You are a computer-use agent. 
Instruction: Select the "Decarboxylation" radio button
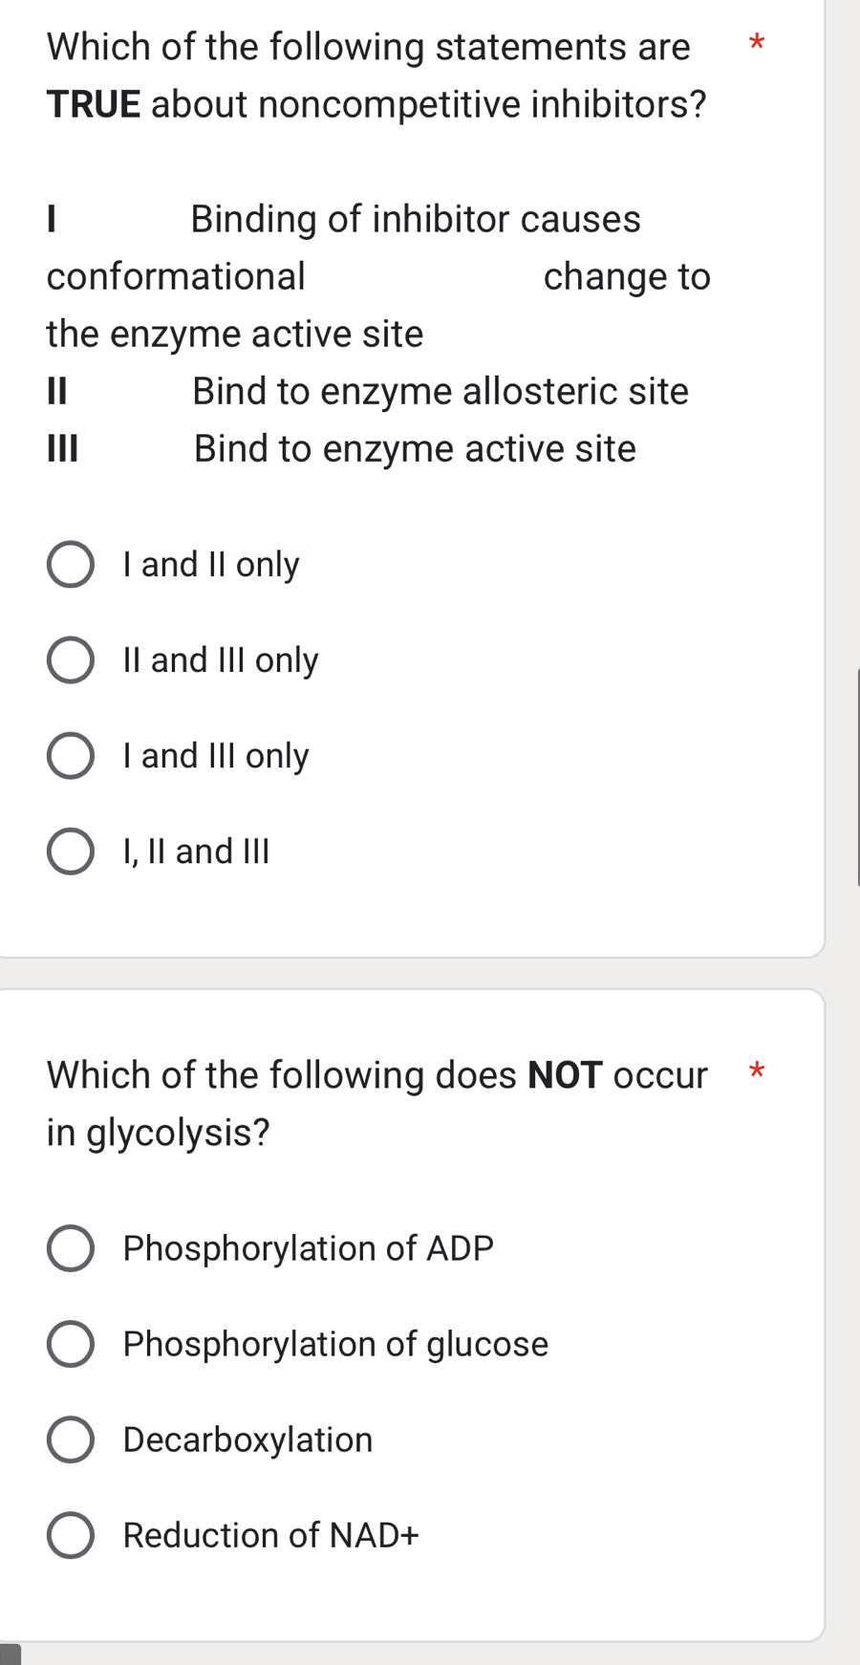(x=70, y=1440)
